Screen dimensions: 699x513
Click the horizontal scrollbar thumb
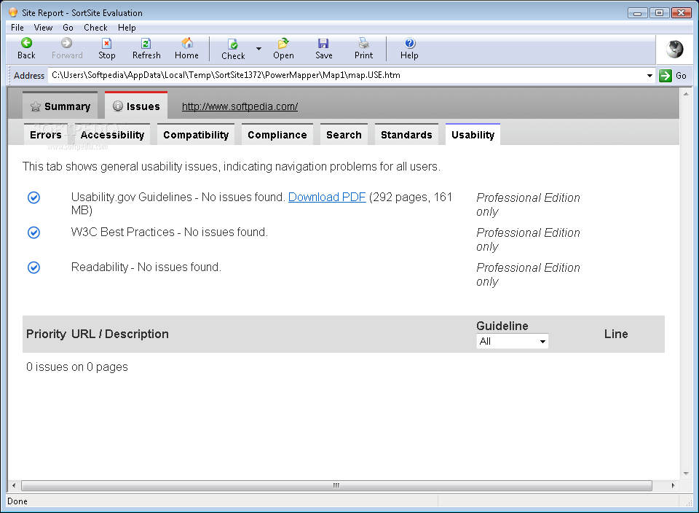336,485
